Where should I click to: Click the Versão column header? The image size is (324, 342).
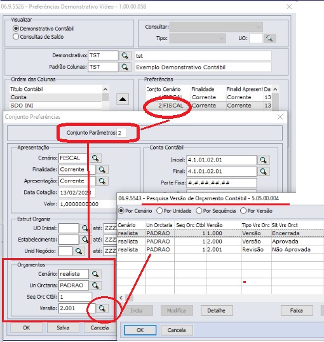[x=224, y=225]
